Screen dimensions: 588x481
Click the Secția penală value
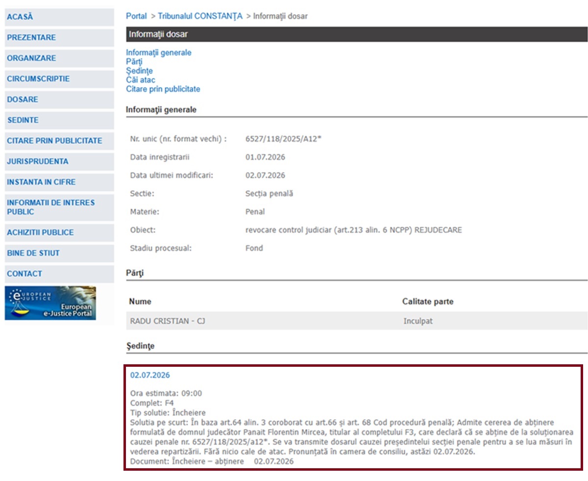click(269, 194)
